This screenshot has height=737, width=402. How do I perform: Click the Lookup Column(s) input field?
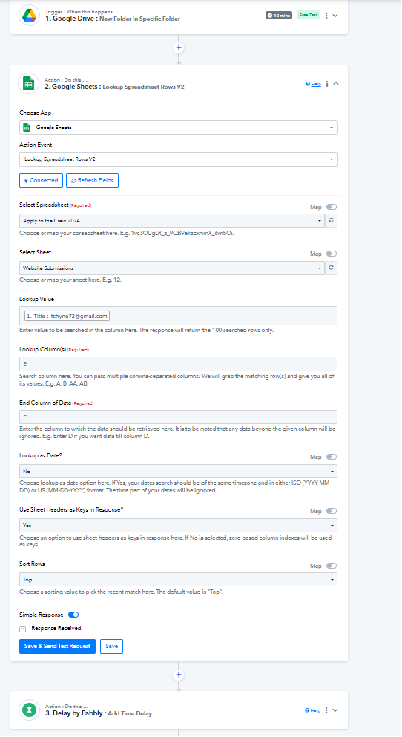pos(179,364)
